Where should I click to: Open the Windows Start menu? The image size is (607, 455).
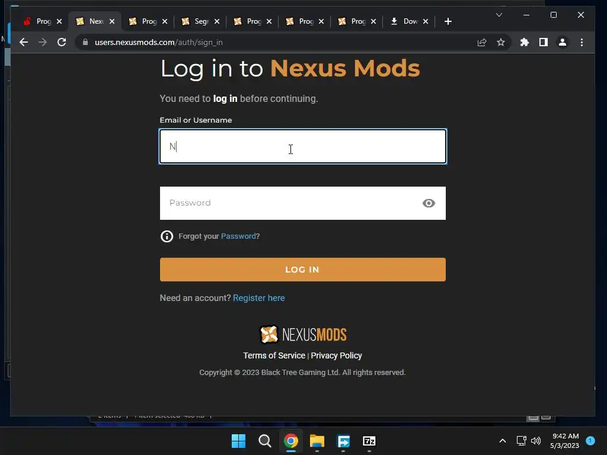pos(238,441)
